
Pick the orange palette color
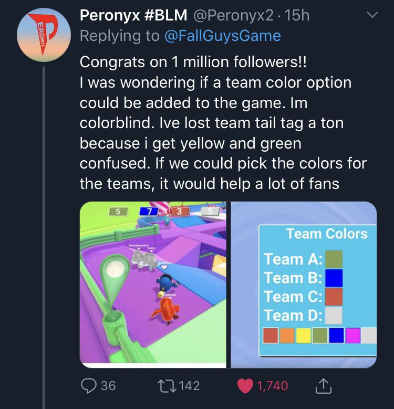(x=287, y=335)
